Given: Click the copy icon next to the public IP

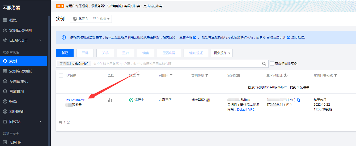Looking at the screenshot, I should (x=298, y=100).
